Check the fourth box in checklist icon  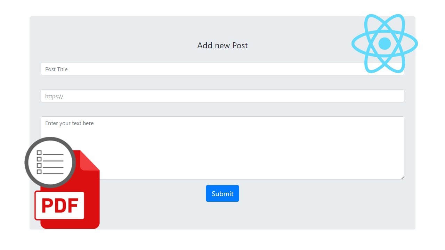pos(39,172)
